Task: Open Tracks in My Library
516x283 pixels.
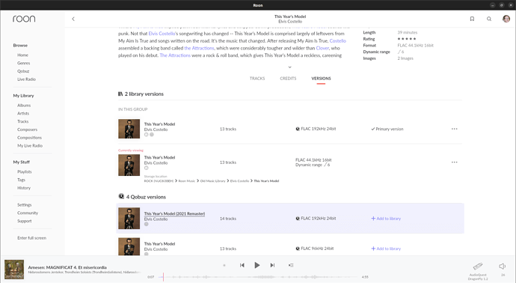Action: (x=22, y=121)
